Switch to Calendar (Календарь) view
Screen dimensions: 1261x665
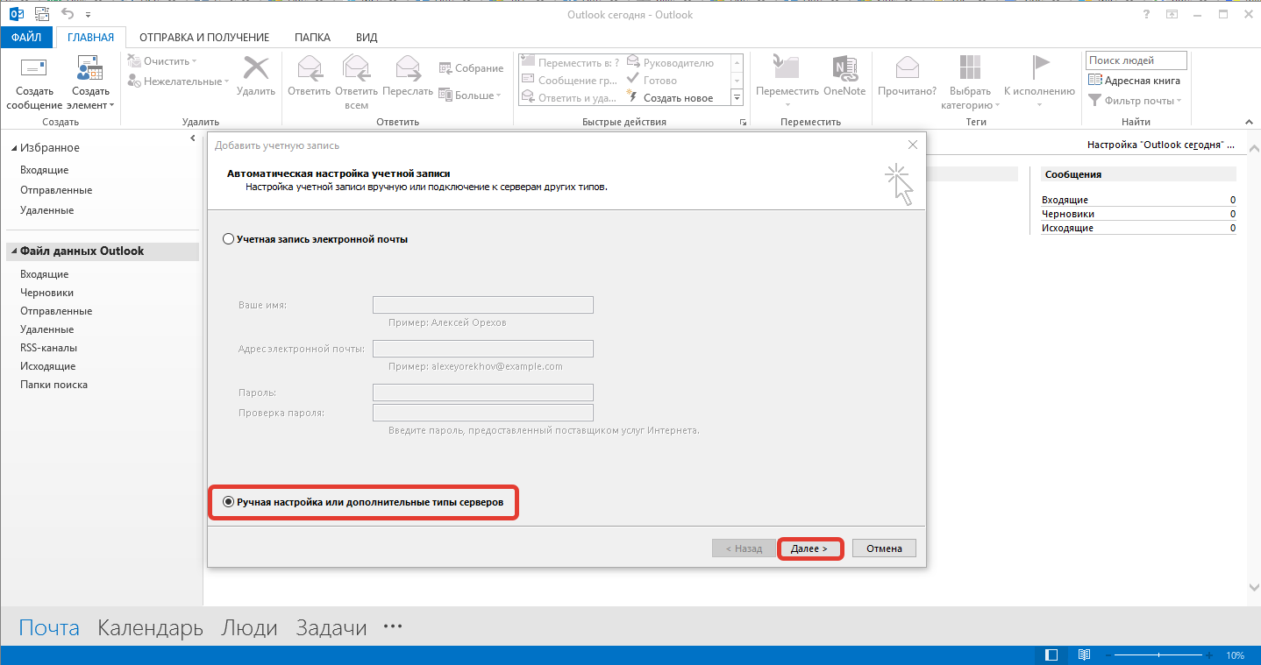point(150,627)
